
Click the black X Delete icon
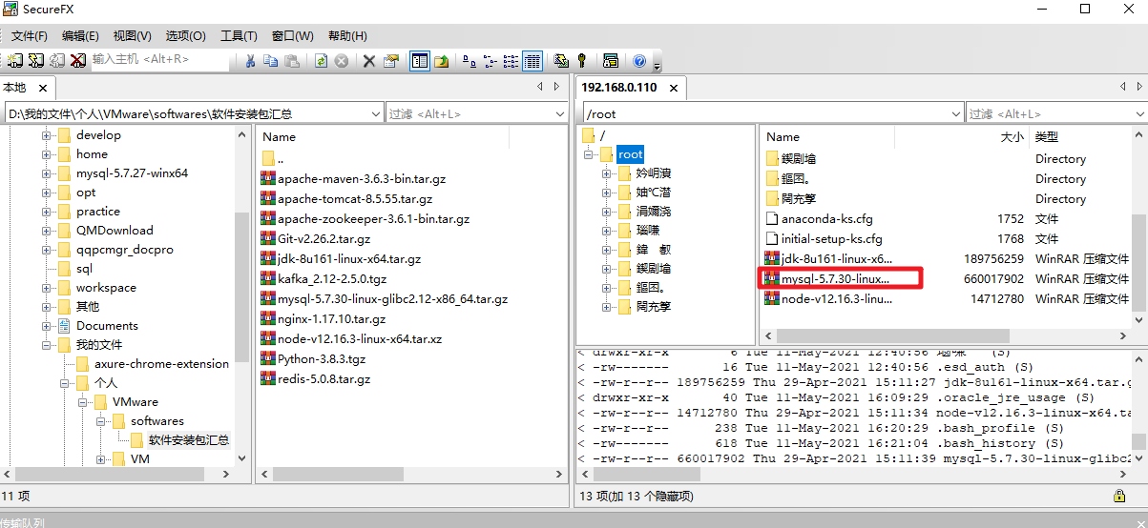tap(369, 61)
